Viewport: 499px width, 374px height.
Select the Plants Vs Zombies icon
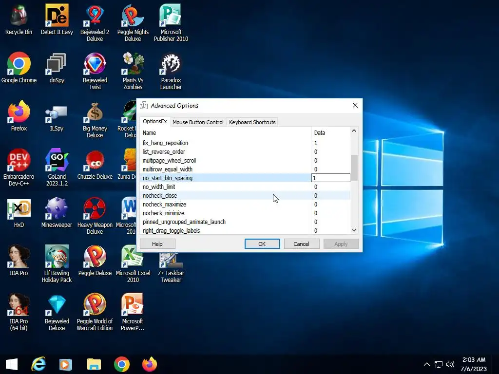click(133, 71)
